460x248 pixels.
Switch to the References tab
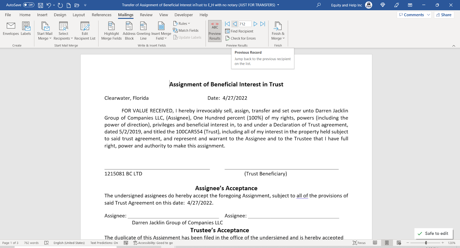tap(101, 15)
